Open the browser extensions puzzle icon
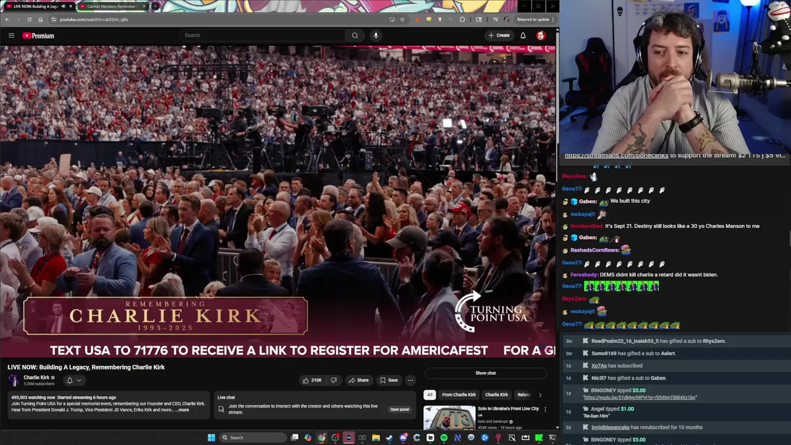791x445 pixels. (x=462, y=19)
